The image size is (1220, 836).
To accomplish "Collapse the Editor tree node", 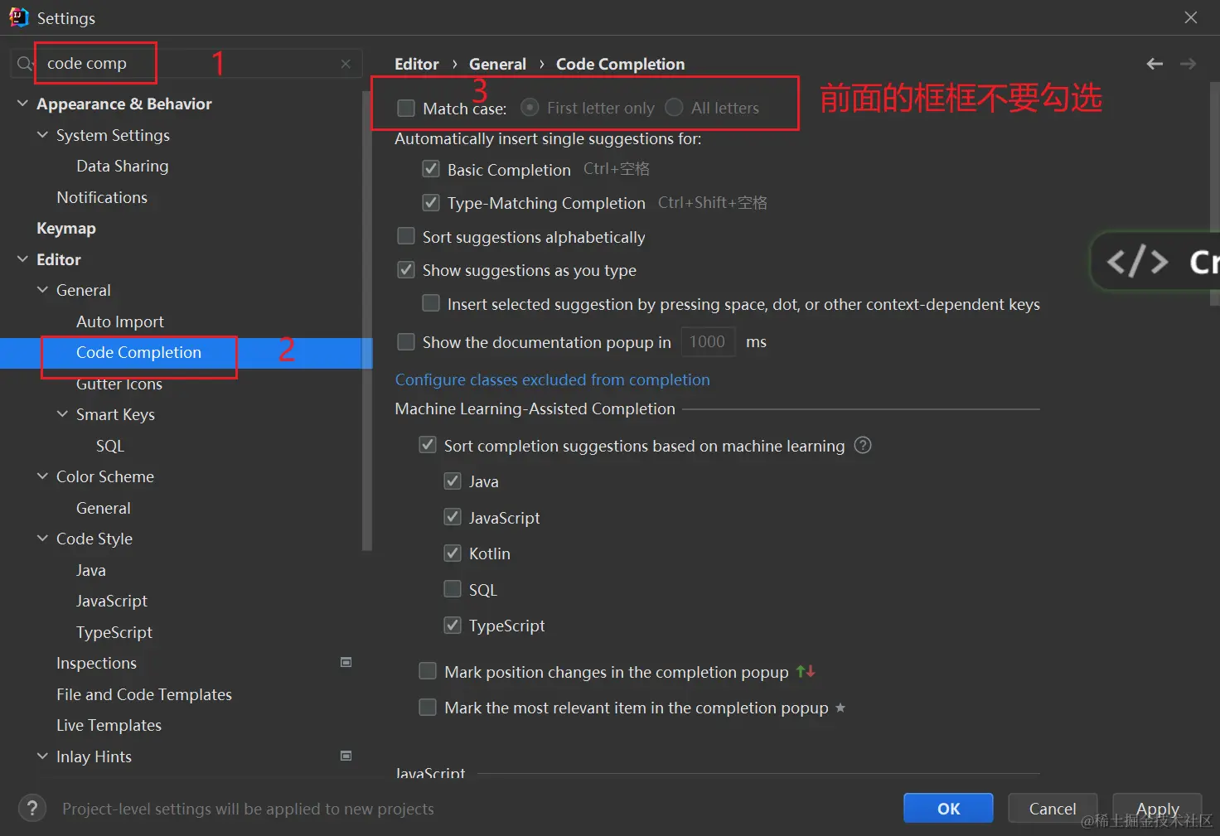I will coord(22,259).
